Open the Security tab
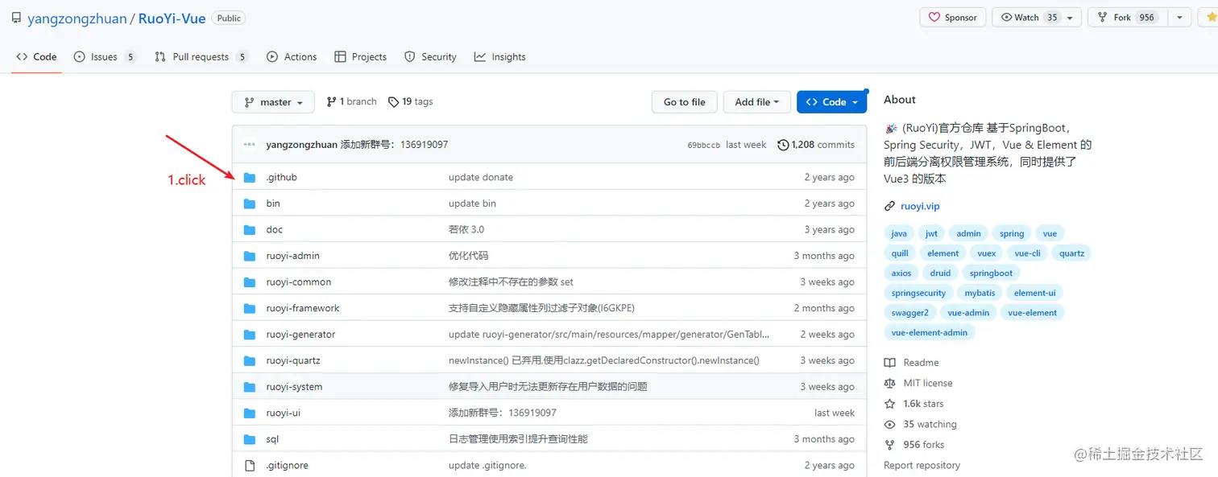Screen dimensions: 1218x477 [x=430, y=57]
